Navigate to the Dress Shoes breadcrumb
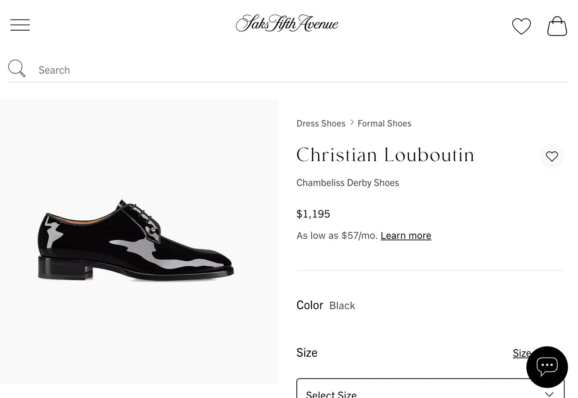Image resolution: width=578 pixels, height=398 pixels. coord(321,123)
